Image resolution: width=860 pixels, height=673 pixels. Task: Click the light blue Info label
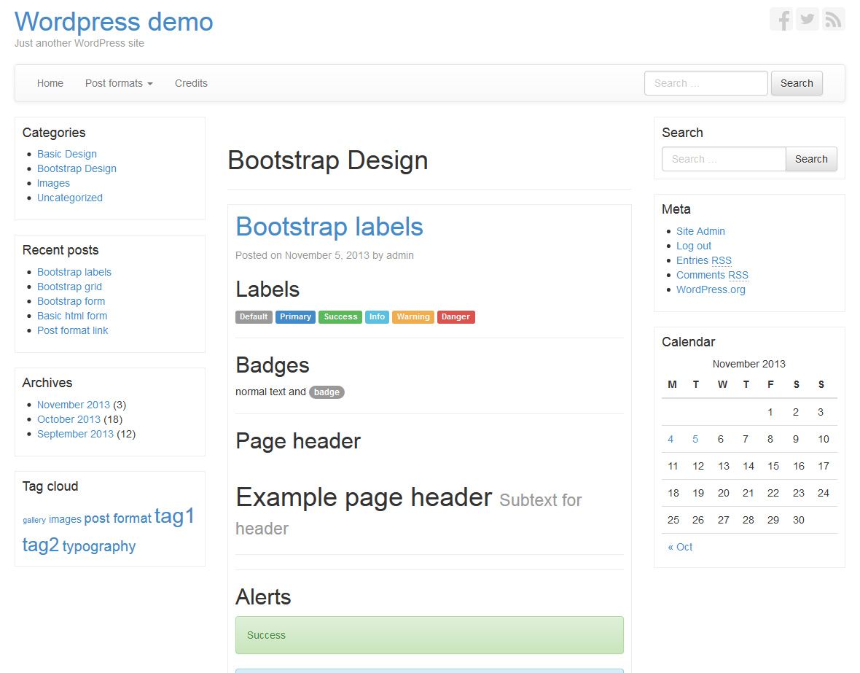tap(378, 316)
